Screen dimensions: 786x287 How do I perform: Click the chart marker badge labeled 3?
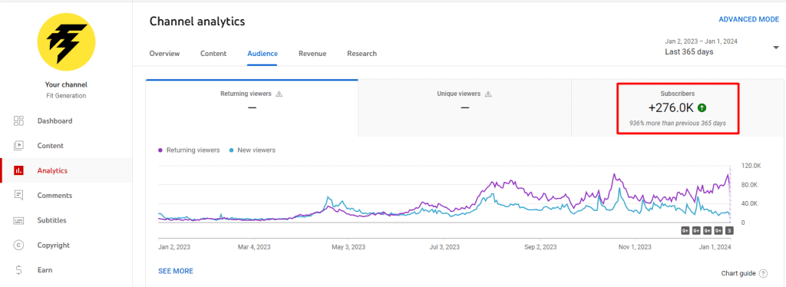[x=729, y=230]
